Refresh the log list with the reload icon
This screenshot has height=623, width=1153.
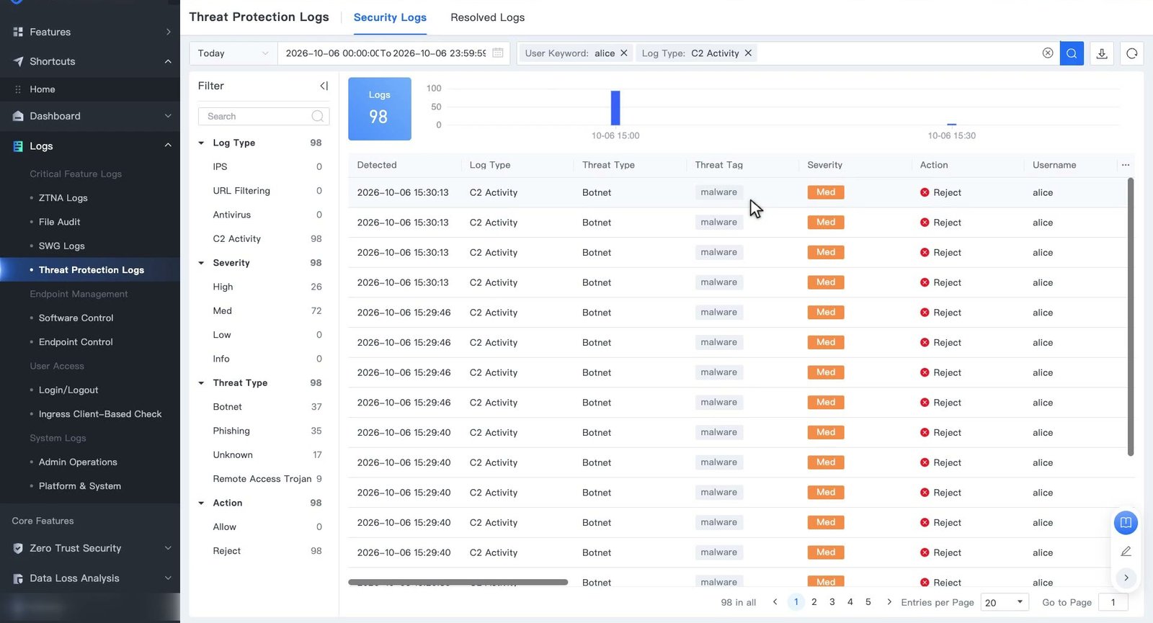click(x=1132, y=53)
